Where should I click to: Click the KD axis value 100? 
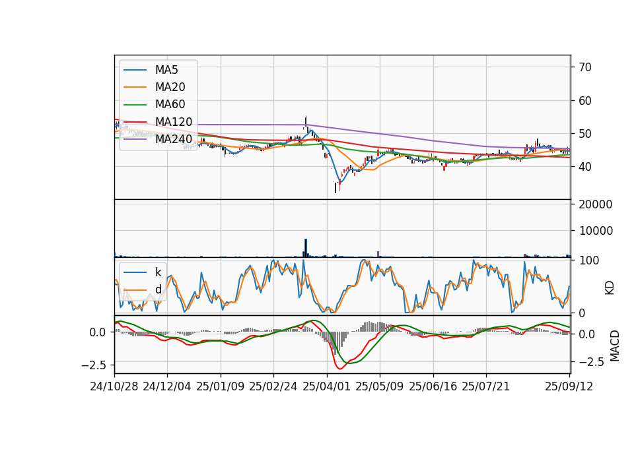[x=589, y=260]
